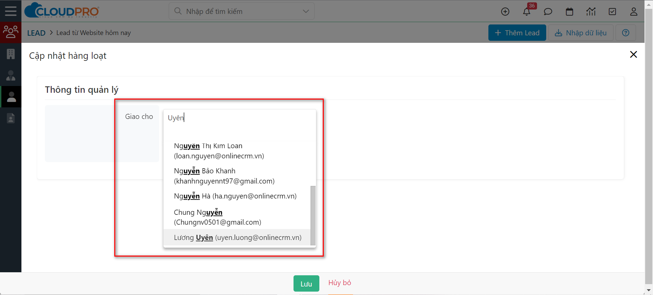Open the building organizations sidebar icon
The image size is (653, 295).
click(x=11, y=54)
